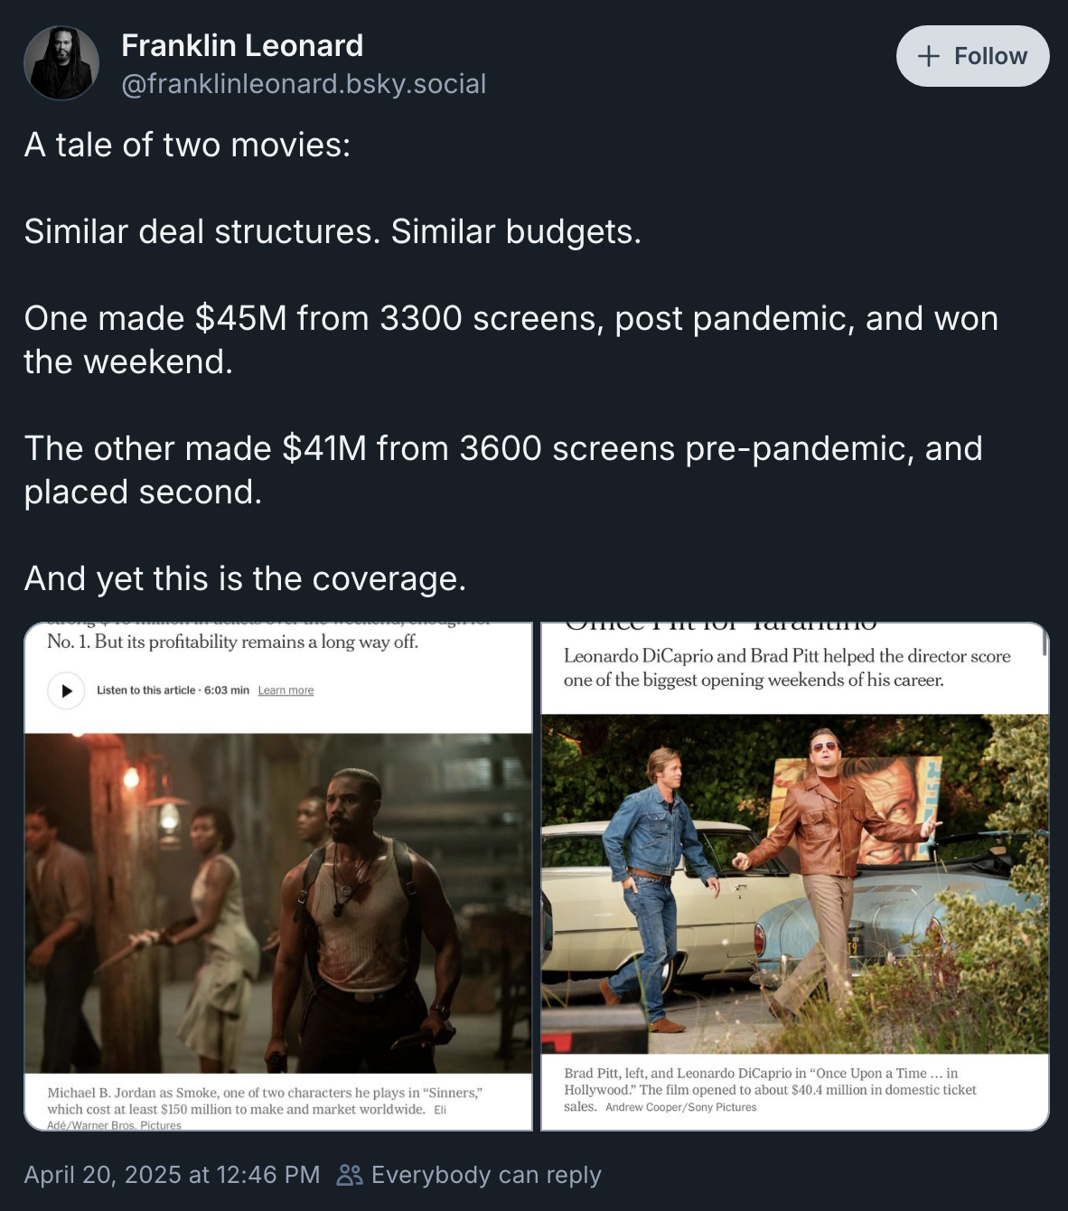Open the Sinners article screenshot image
Viewport: 1068px width, 1211px height.
[278, 877]
